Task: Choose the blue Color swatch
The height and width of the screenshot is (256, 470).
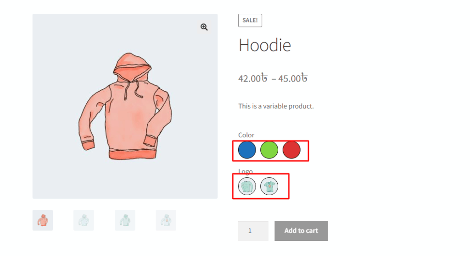Action: point(247,150)
